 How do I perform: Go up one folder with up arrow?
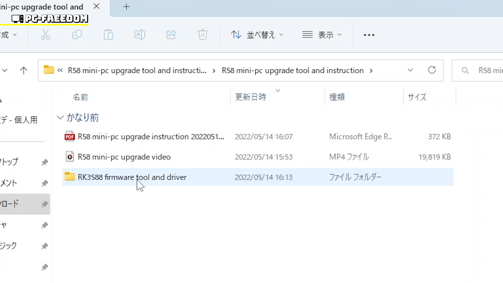(x=24, y=70)
